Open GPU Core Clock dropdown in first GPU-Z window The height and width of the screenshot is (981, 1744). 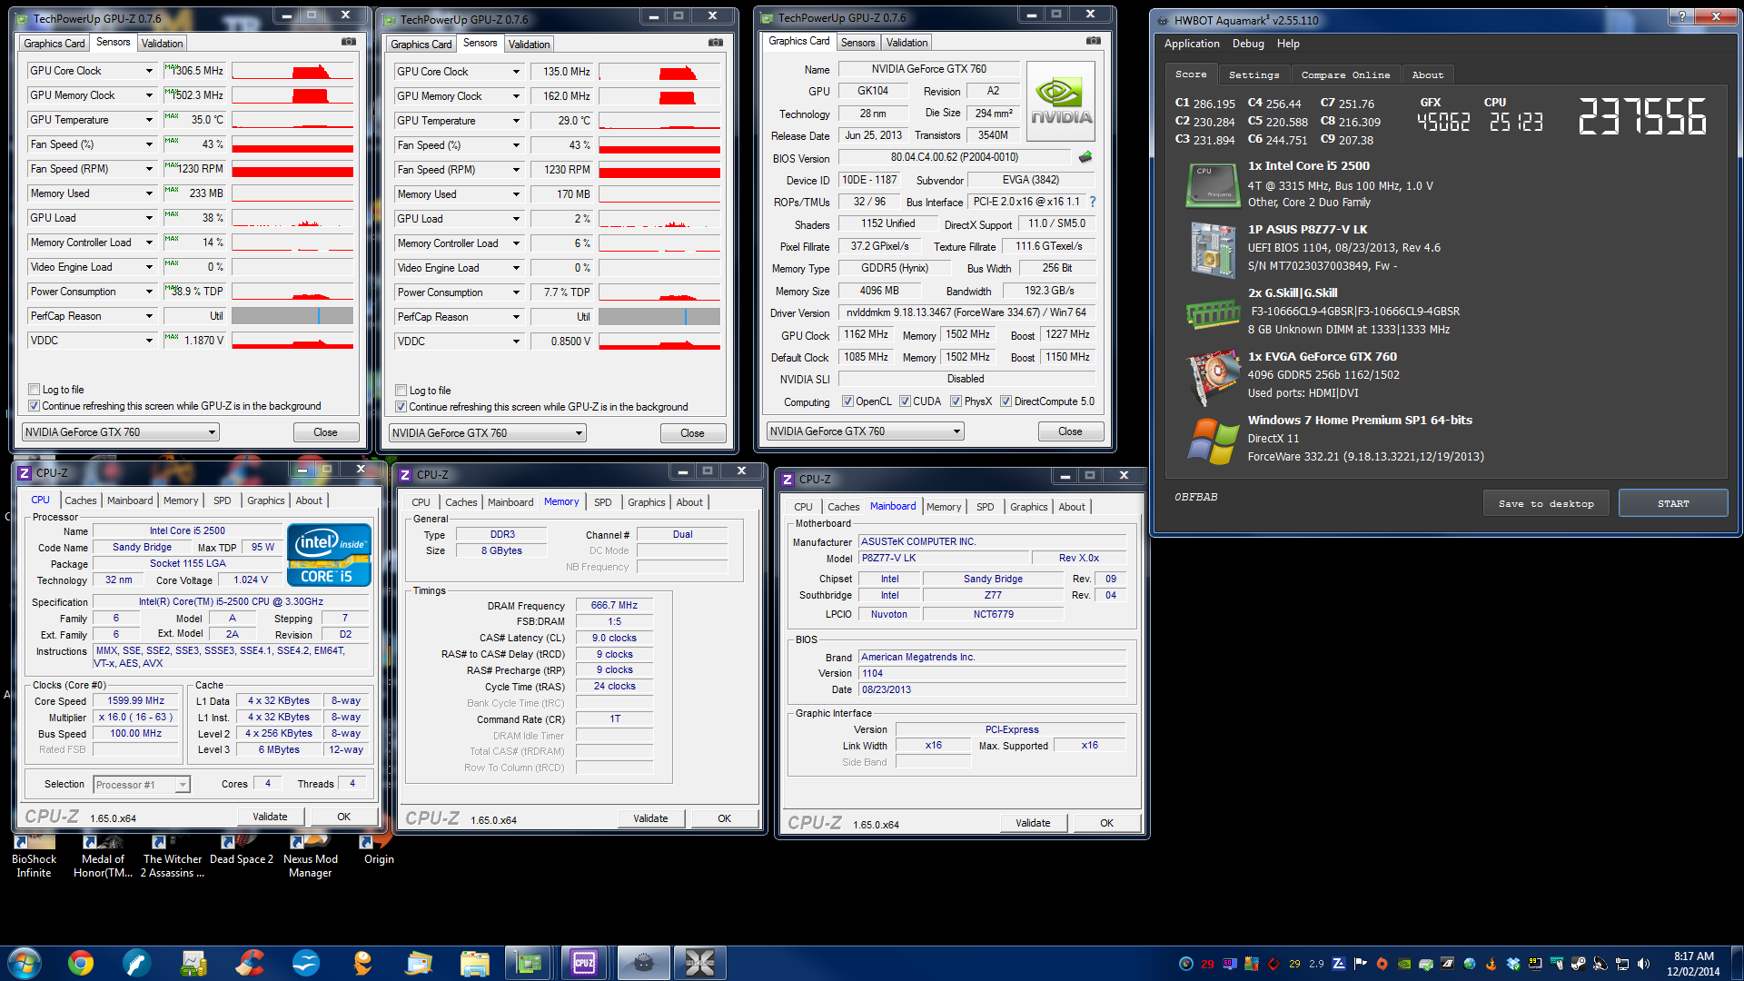click(149, 71)
